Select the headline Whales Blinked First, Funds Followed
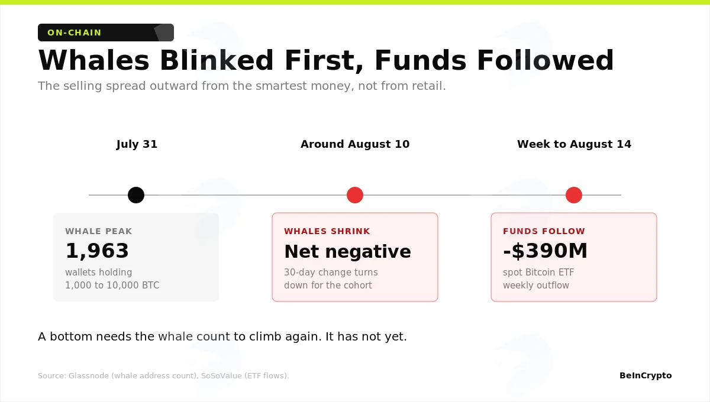This screenshot has width=710, height=402. [326, 61]
